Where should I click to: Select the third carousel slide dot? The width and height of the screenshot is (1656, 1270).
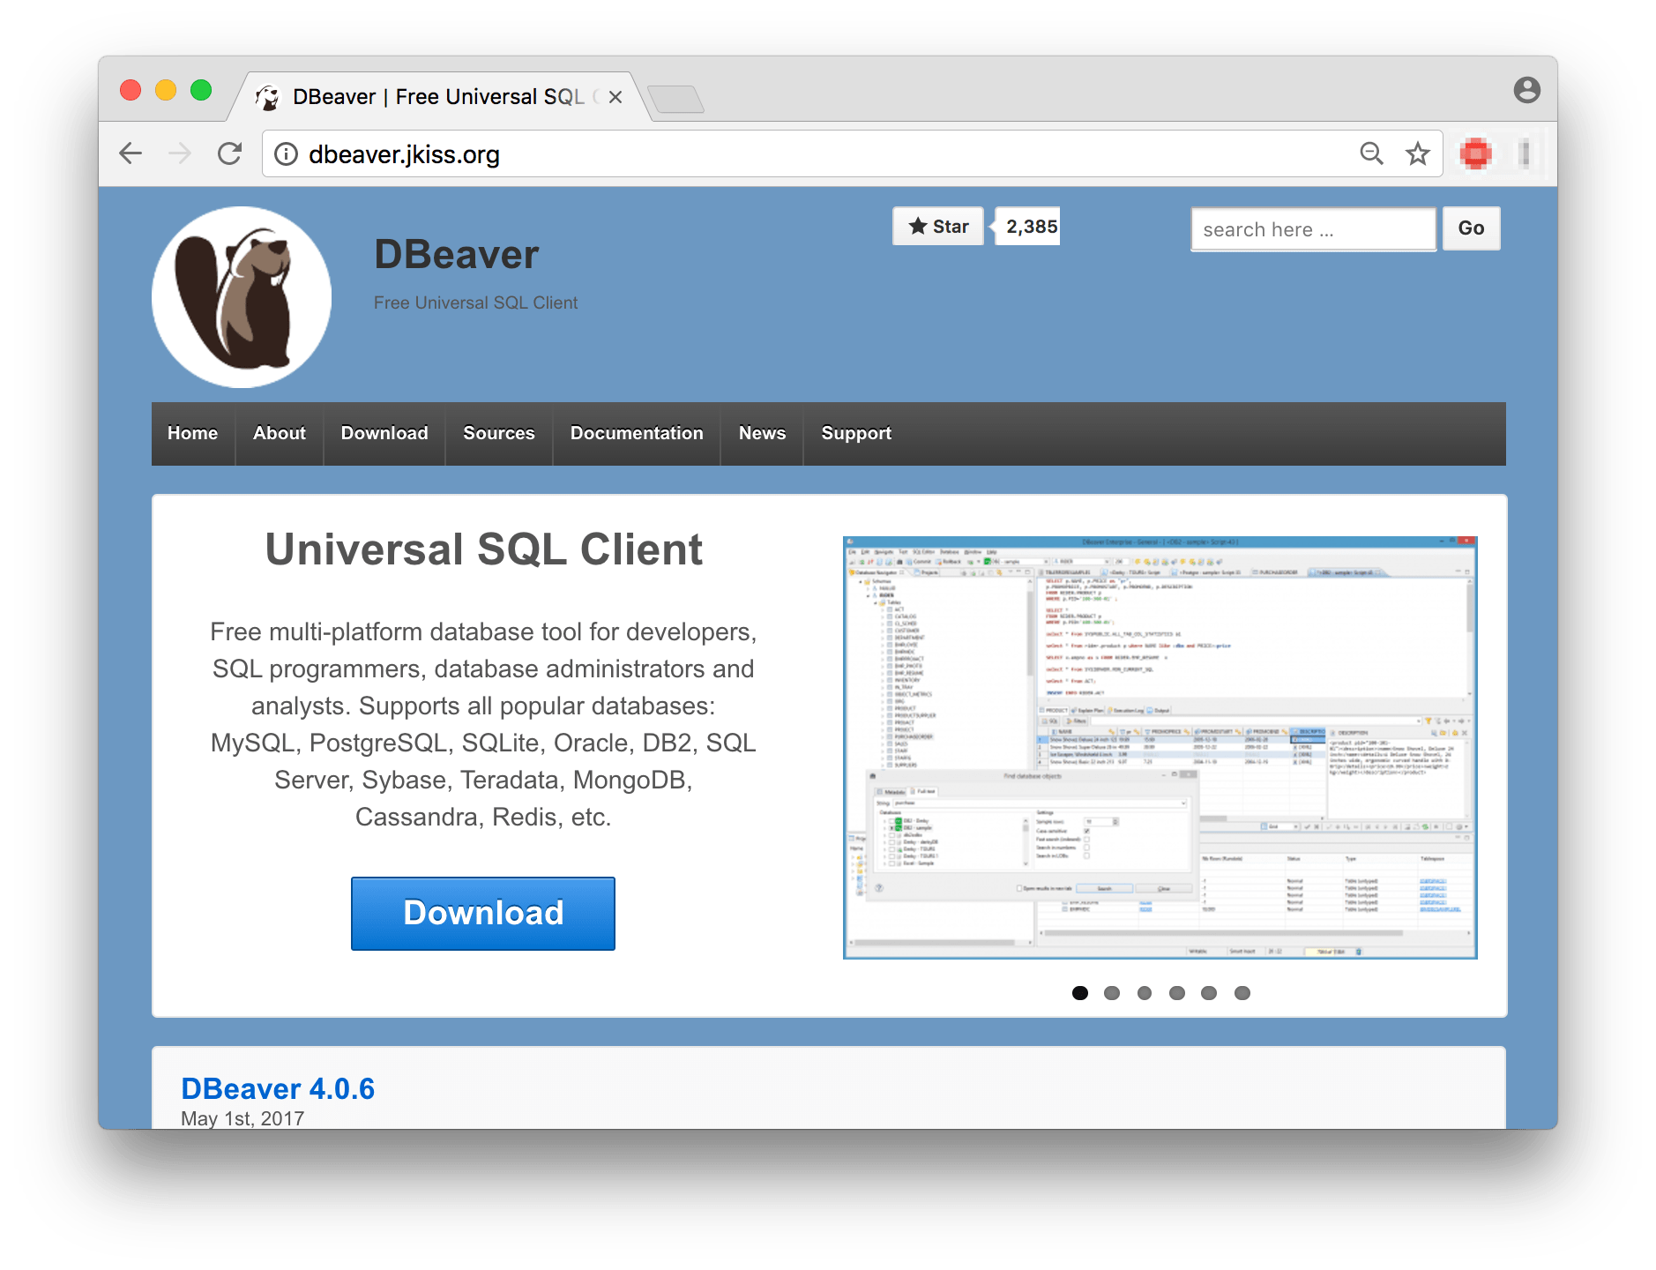click(x=1145, y=993)
